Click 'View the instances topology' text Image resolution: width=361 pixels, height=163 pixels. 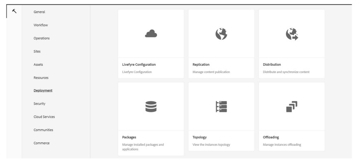coord(211,145)
